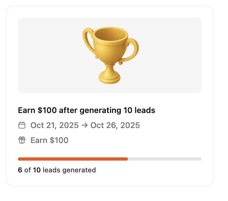Click the bold "10" in the progress label

pyautogui.click(x=37, y=170)
